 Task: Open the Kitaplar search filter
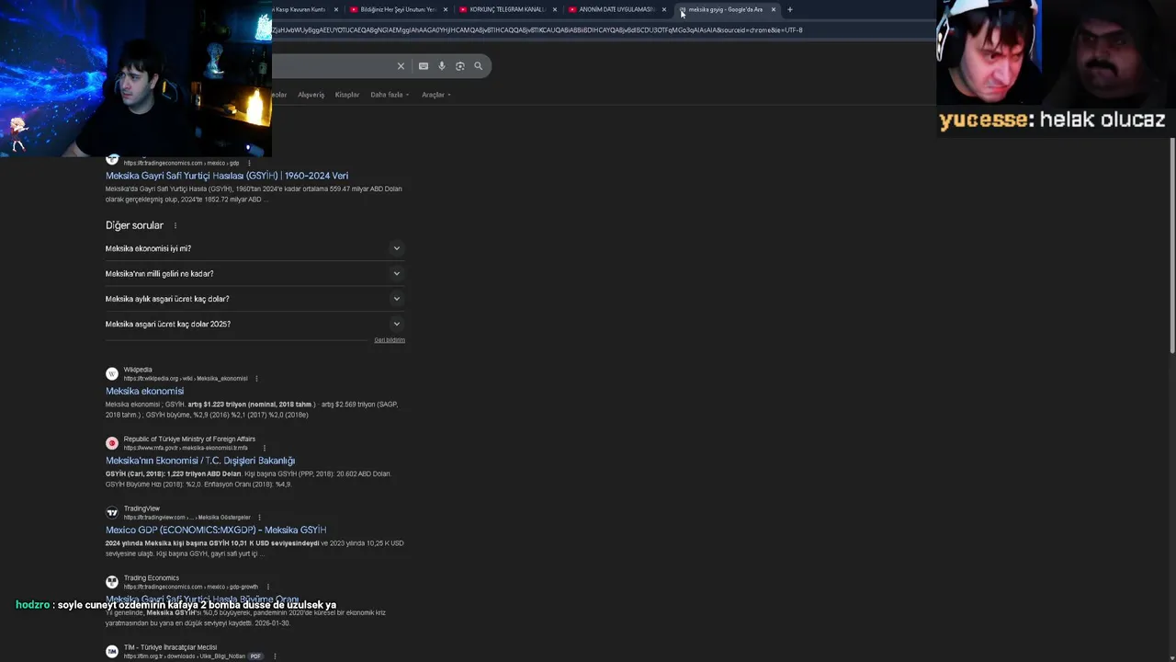point(347,95)
